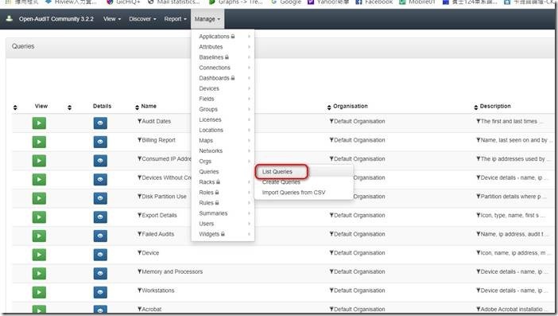Viewport: 558px width, 316px height.
Task: Open the Report dropdown menu
Action: point(175,19)
